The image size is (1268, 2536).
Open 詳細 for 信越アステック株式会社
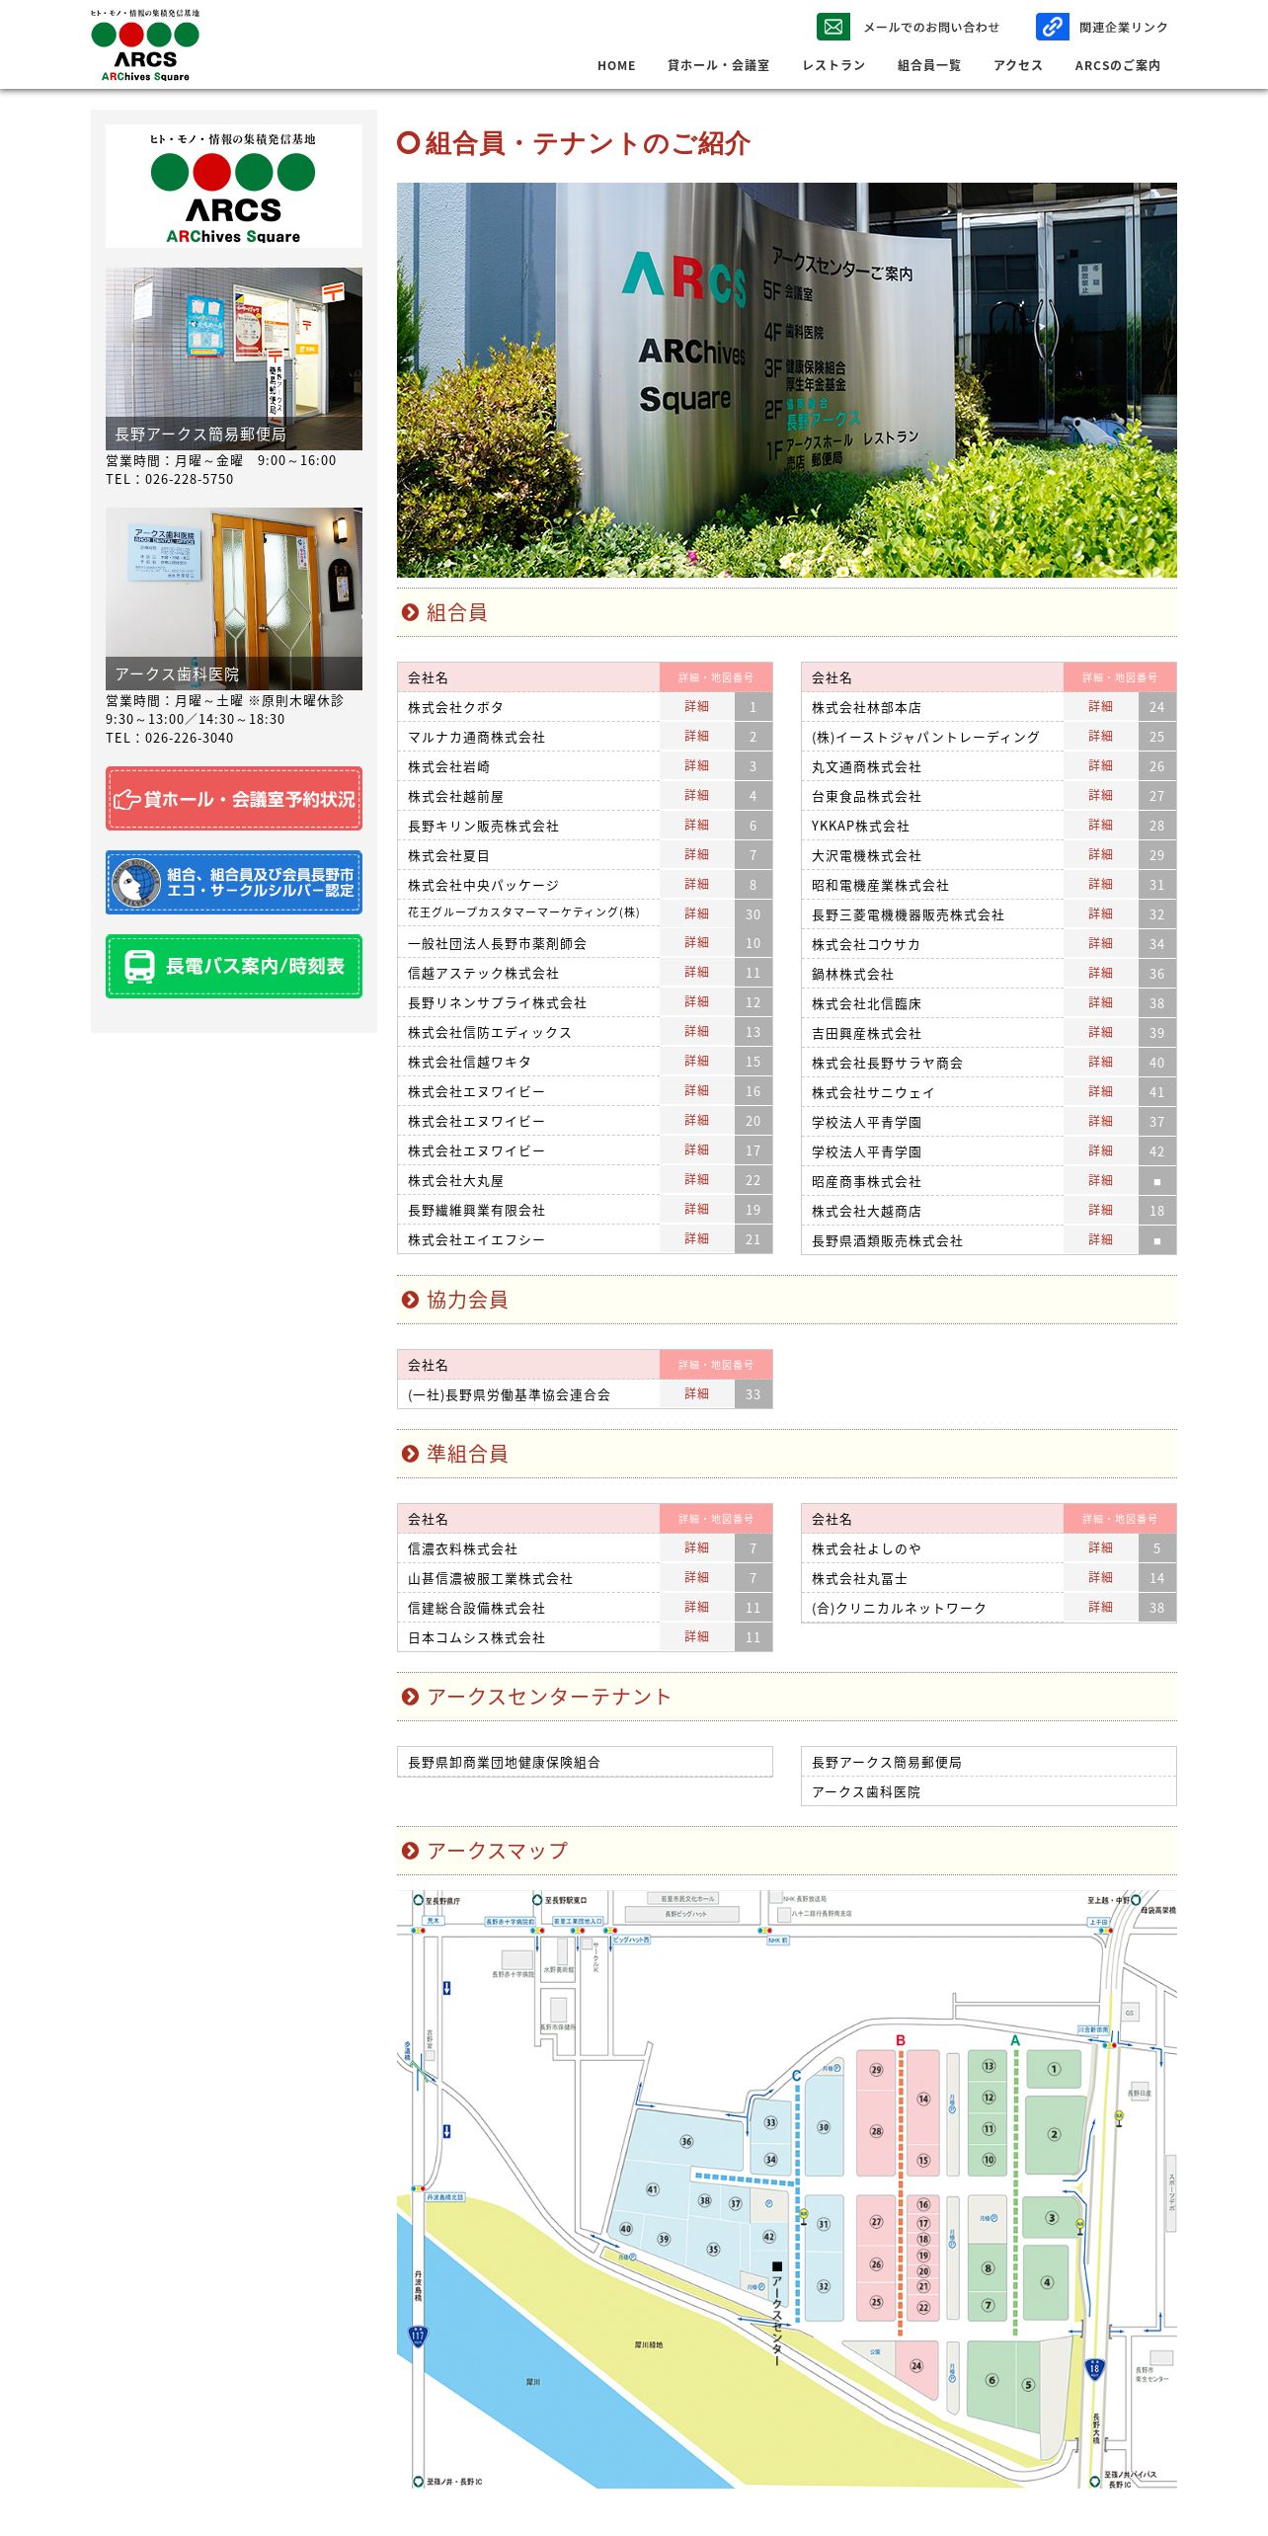coord(696,973)
